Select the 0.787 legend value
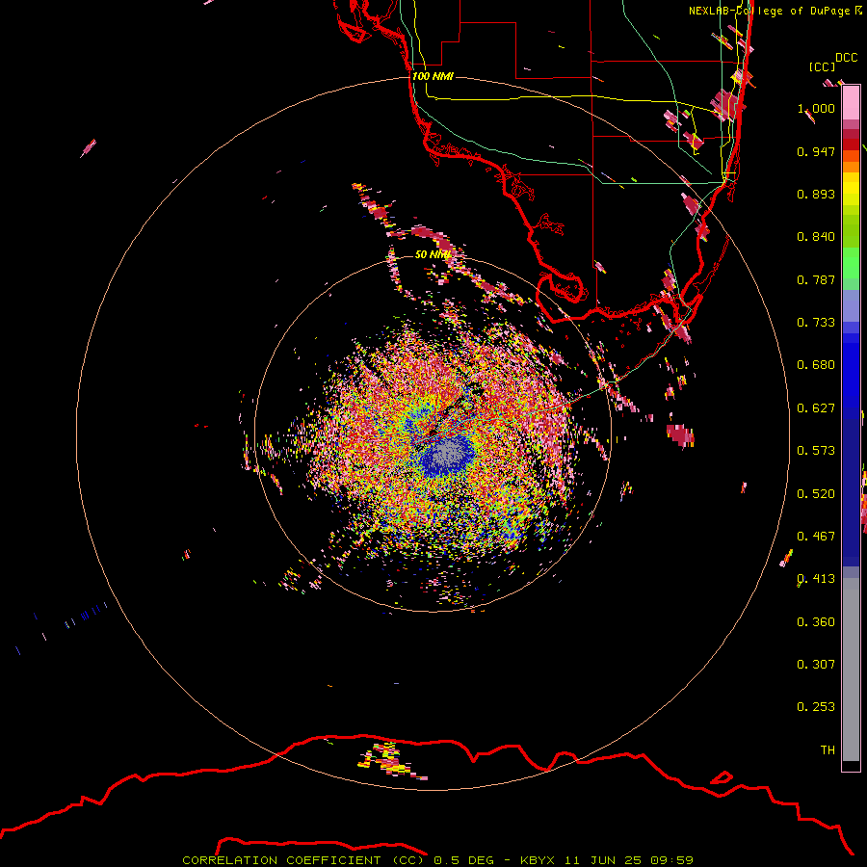Screen dimensions: 867x867 tap(816, 280)
